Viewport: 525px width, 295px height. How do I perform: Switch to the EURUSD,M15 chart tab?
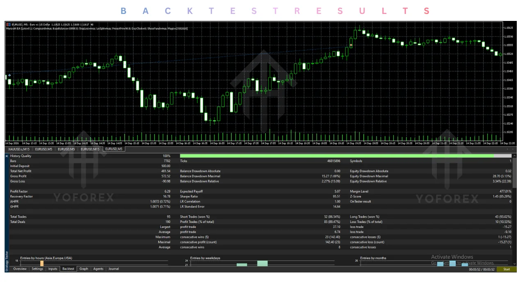tap(90, 149)
